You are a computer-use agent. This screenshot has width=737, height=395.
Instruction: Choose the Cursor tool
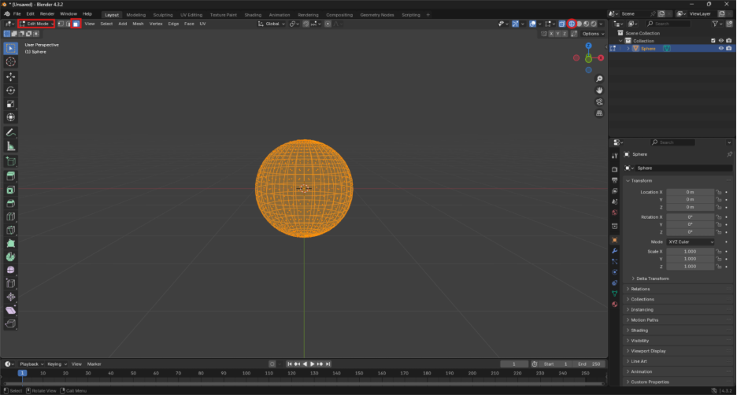coord(11,62)
